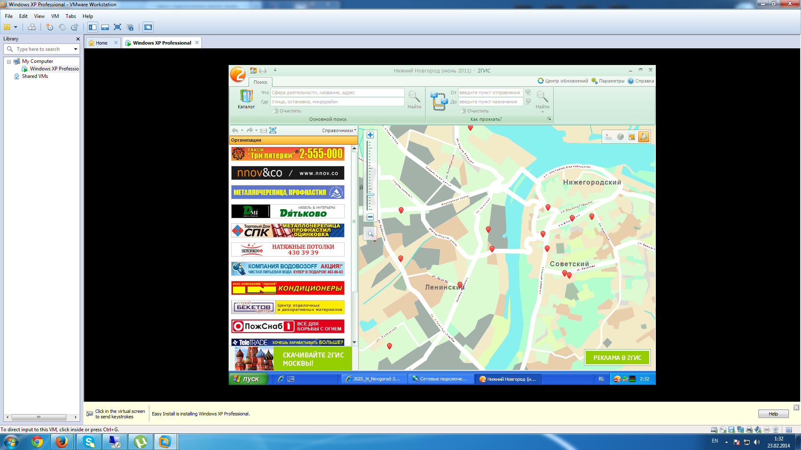The width and height of the screenshot is (801, 450).
Task: Click the VMware Unity mode icon
Action: click(x=130, y=27)
